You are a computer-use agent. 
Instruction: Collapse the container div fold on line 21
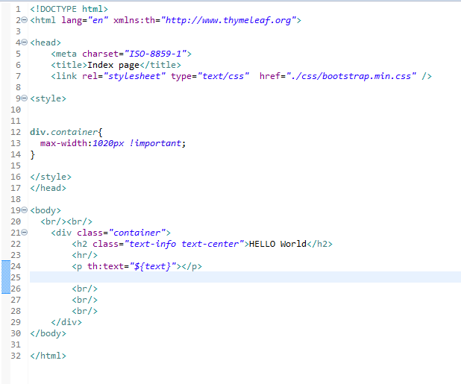(x=25, y=233)
